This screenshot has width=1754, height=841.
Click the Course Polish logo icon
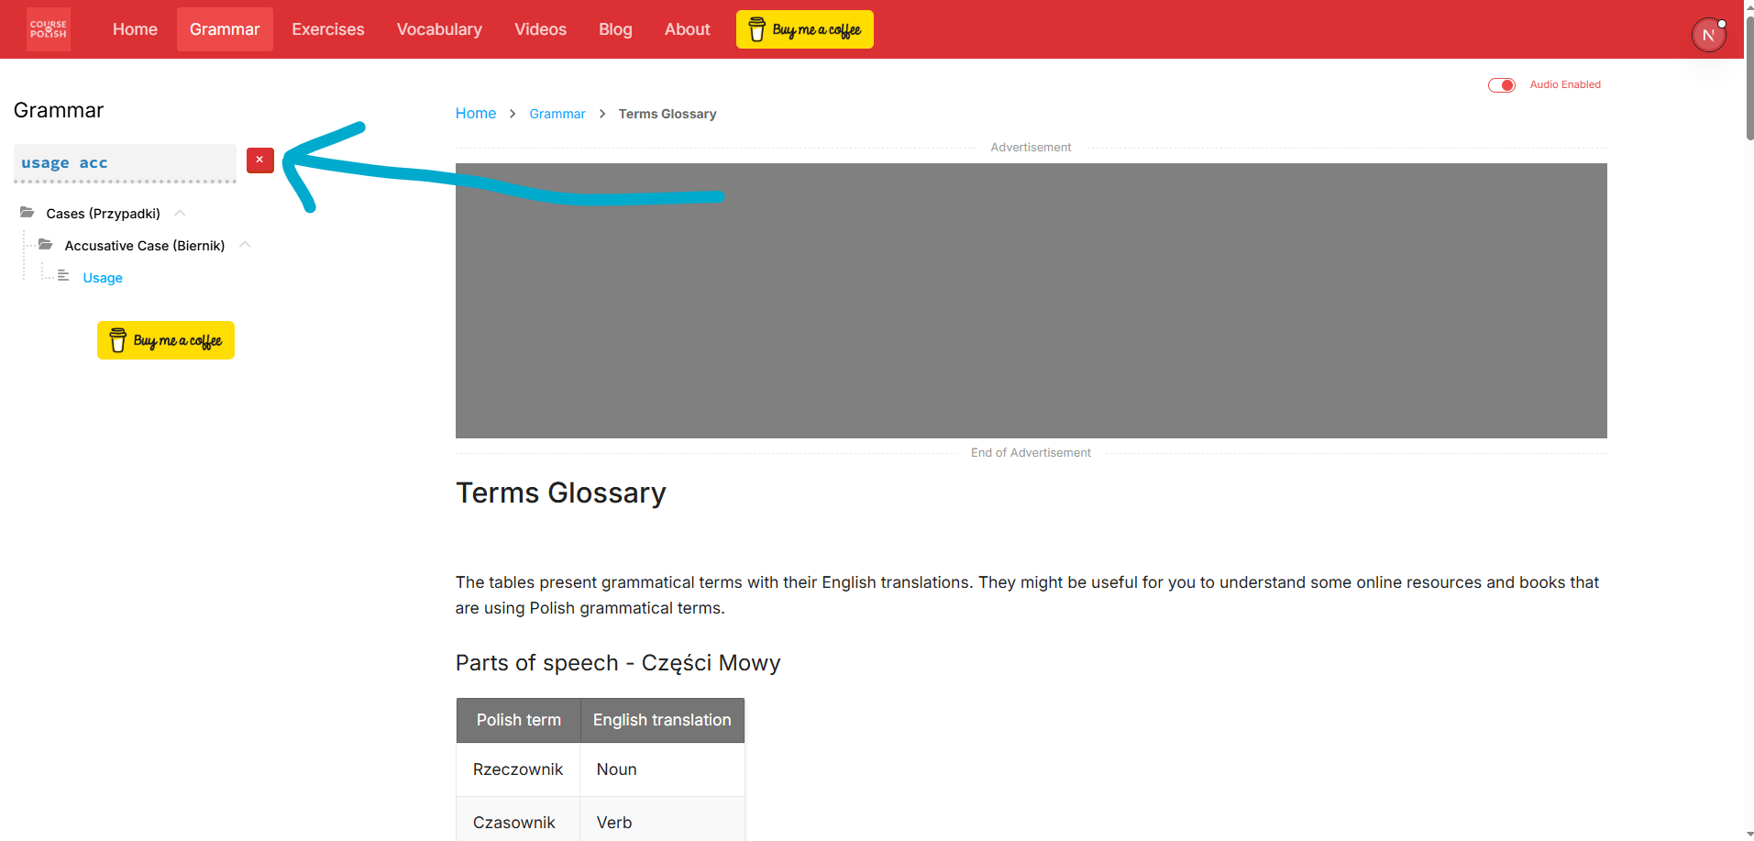click(x=48, y=29)
